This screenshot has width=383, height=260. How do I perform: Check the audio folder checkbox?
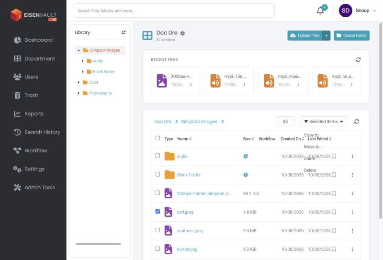(158, 156)
